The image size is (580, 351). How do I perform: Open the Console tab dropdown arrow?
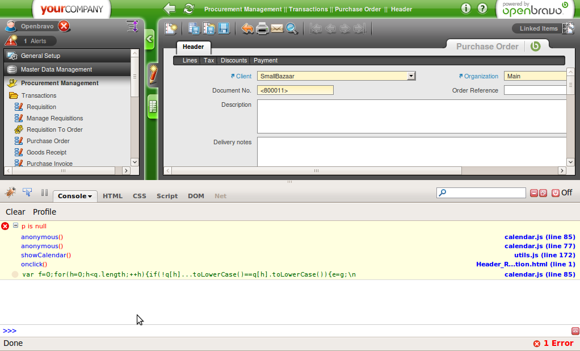[x=90, y=197]
